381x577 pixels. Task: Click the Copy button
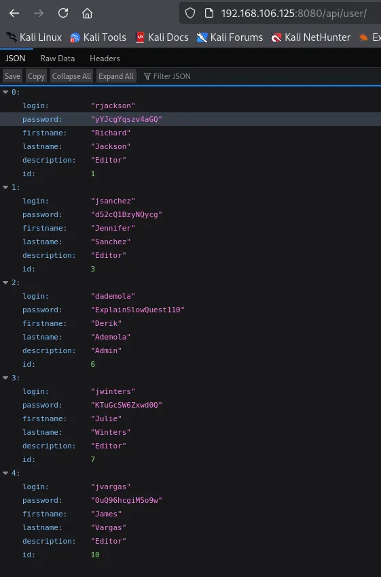click(x=36, y=76)
